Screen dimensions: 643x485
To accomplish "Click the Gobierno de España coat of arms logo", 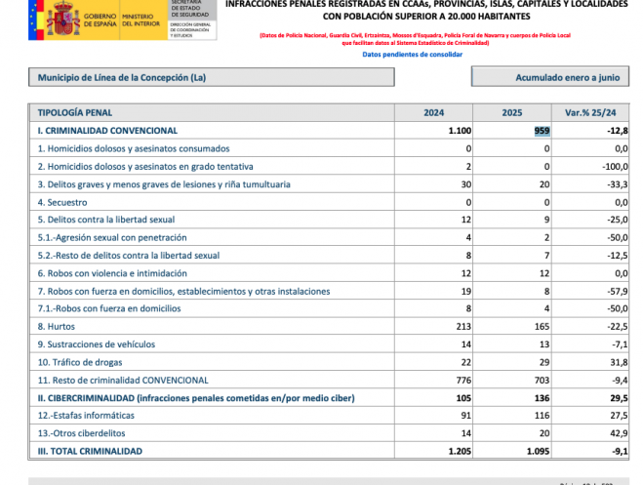I will click(62, 18).
